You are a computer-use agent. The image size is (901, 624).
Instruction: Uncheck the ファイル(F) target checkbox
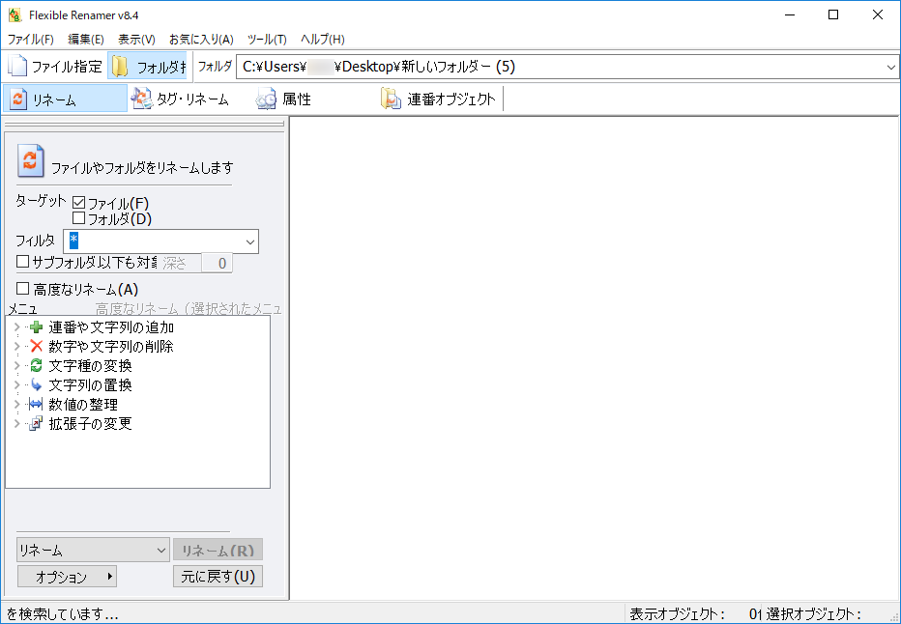pyautogui.click(x=79, y=203)
